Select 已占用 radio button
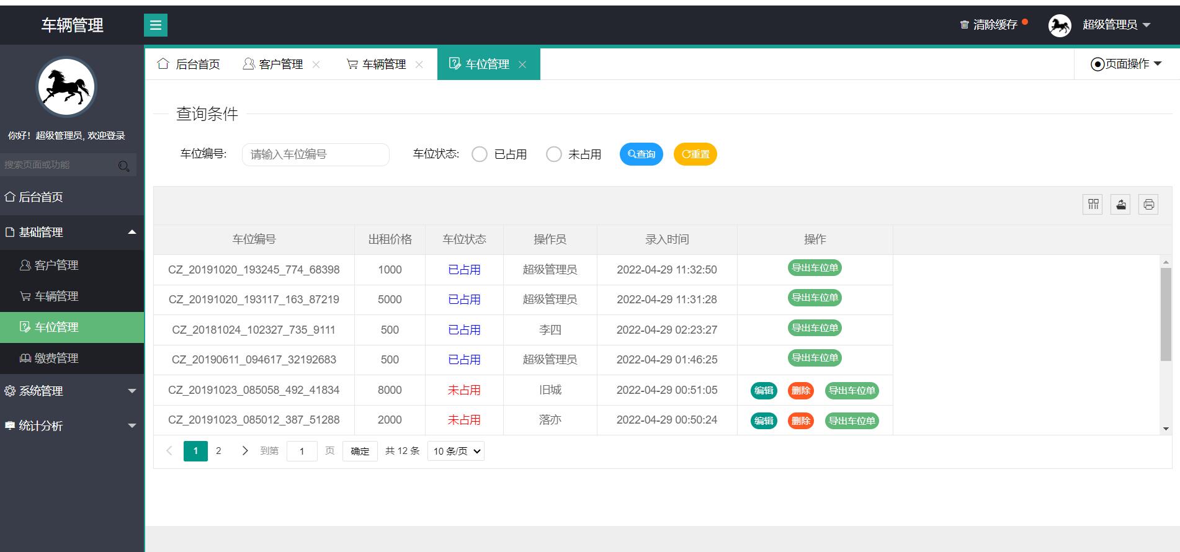This screenshot has width=1180, height=552. (480, 154)
